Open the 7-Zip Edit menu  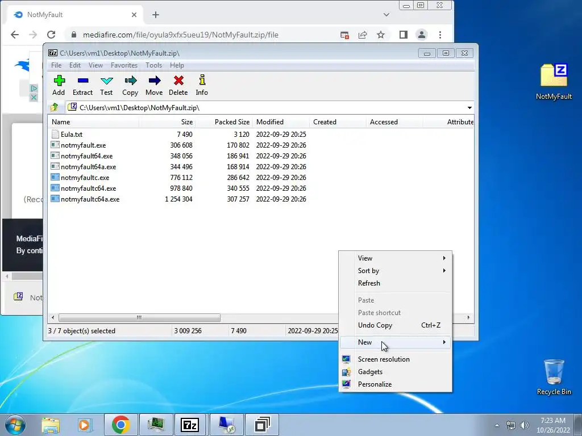(75, 65)
